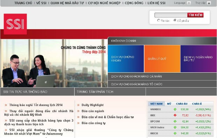
Task: Click arrow bullet beside Báo cáo ngành
Action: point(78,111)
